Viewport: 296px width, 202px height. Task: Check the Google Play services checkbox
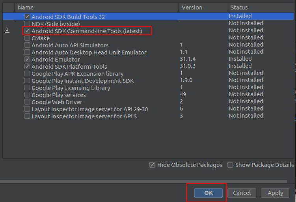point(27,95)
